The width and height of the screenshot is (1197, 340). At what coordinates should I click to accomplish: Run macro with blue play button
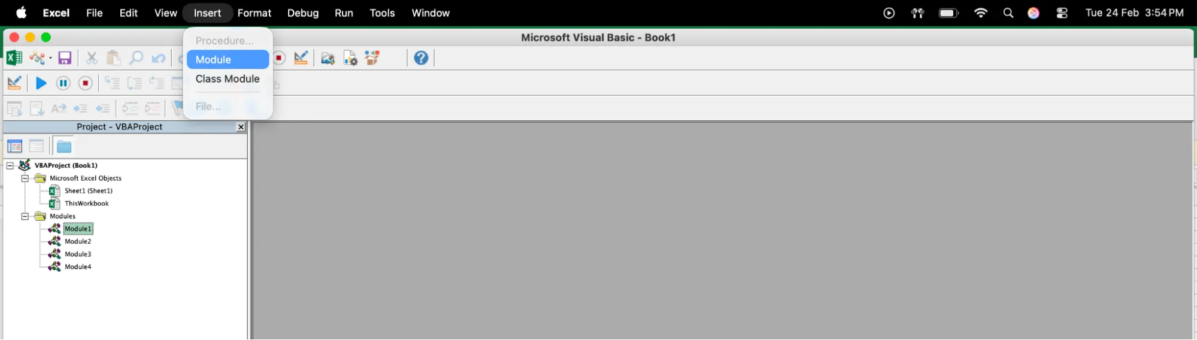41,83
